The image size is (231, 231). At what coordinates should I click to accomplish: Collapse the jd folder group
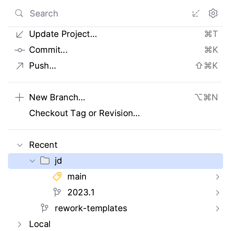[32, 161]
